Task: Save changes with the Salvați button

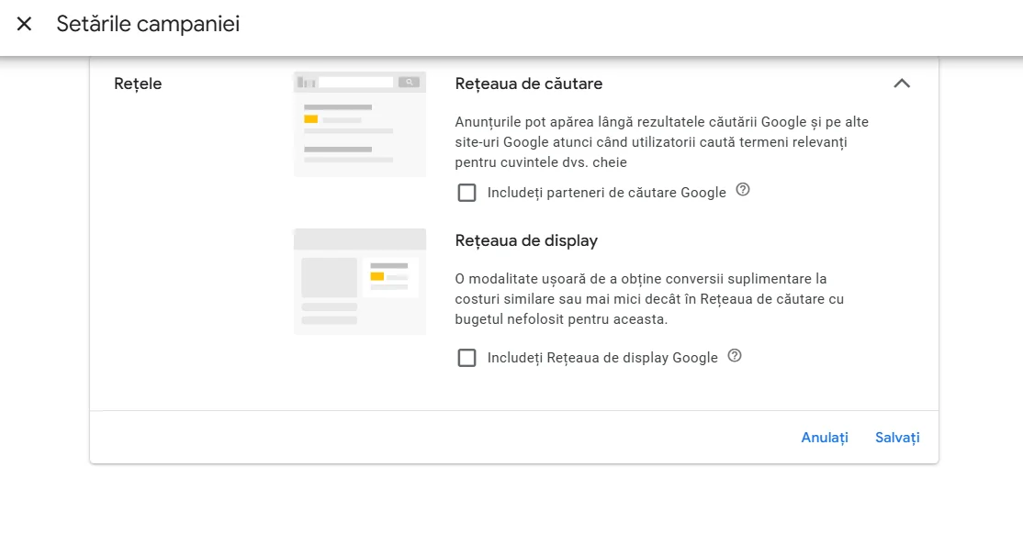Action: pyautogui.click(x=897, y=438)
